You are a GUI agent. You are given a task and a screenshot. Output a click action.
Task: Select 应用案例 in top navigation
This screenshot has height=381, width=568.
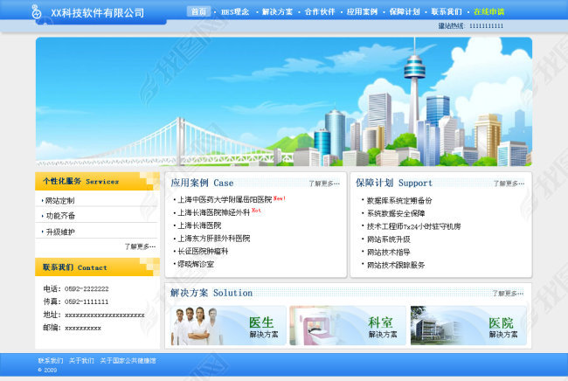(362, 11)
